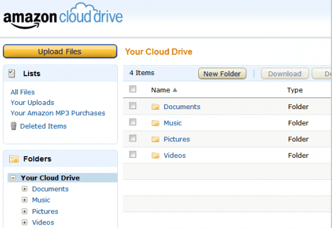Click the Amazon Cloud Drive logo
This screenshot has height=228, width=332.
pyautogui.click(x=63, y=16)
